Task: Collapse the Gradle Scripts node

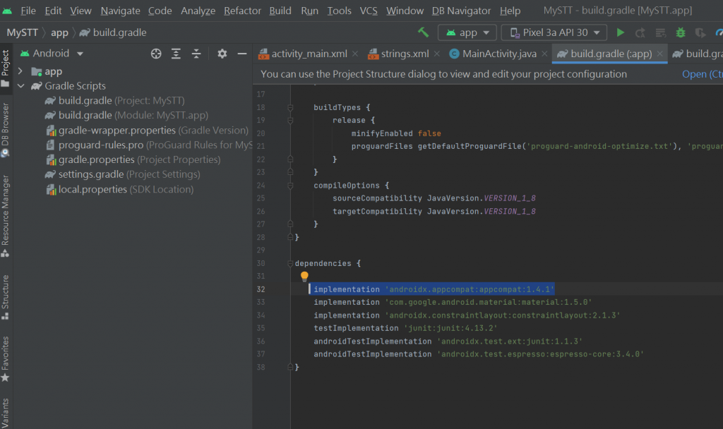Action: [x=20, y=85]
